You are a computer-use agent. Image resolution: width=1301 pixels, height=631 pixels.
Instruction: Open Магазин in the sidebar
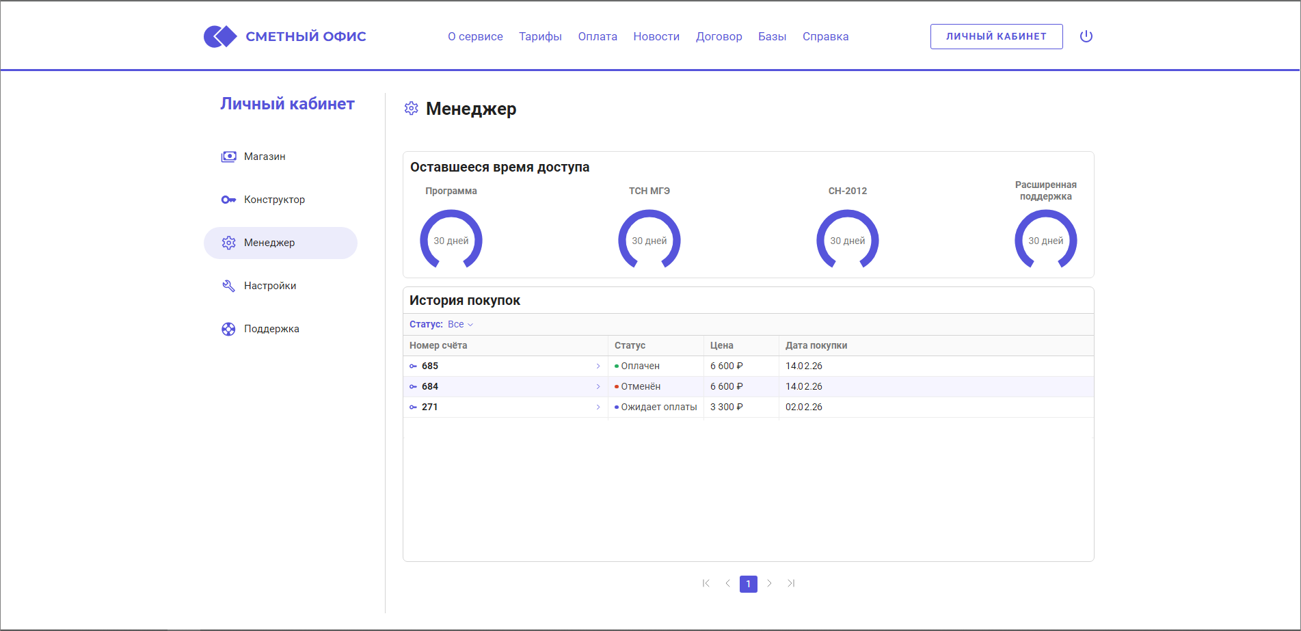coord(265,157)
